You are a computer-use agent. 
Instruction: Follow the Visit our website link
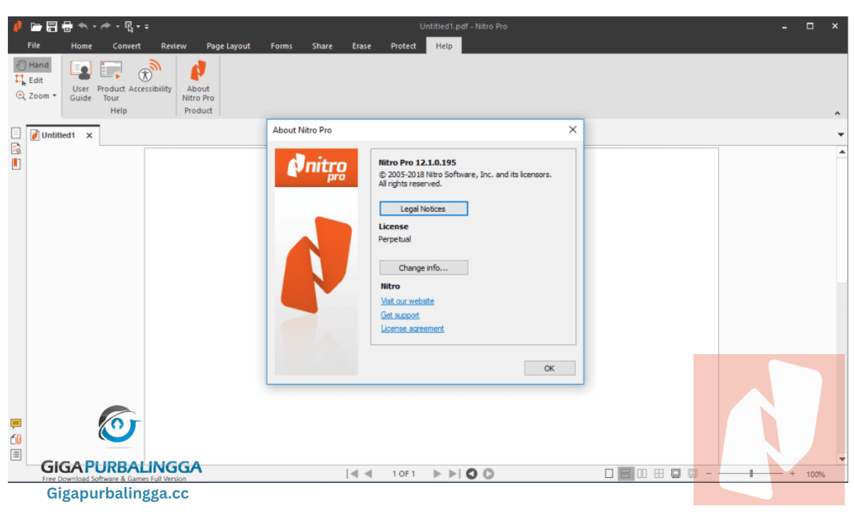pos(407,301)
